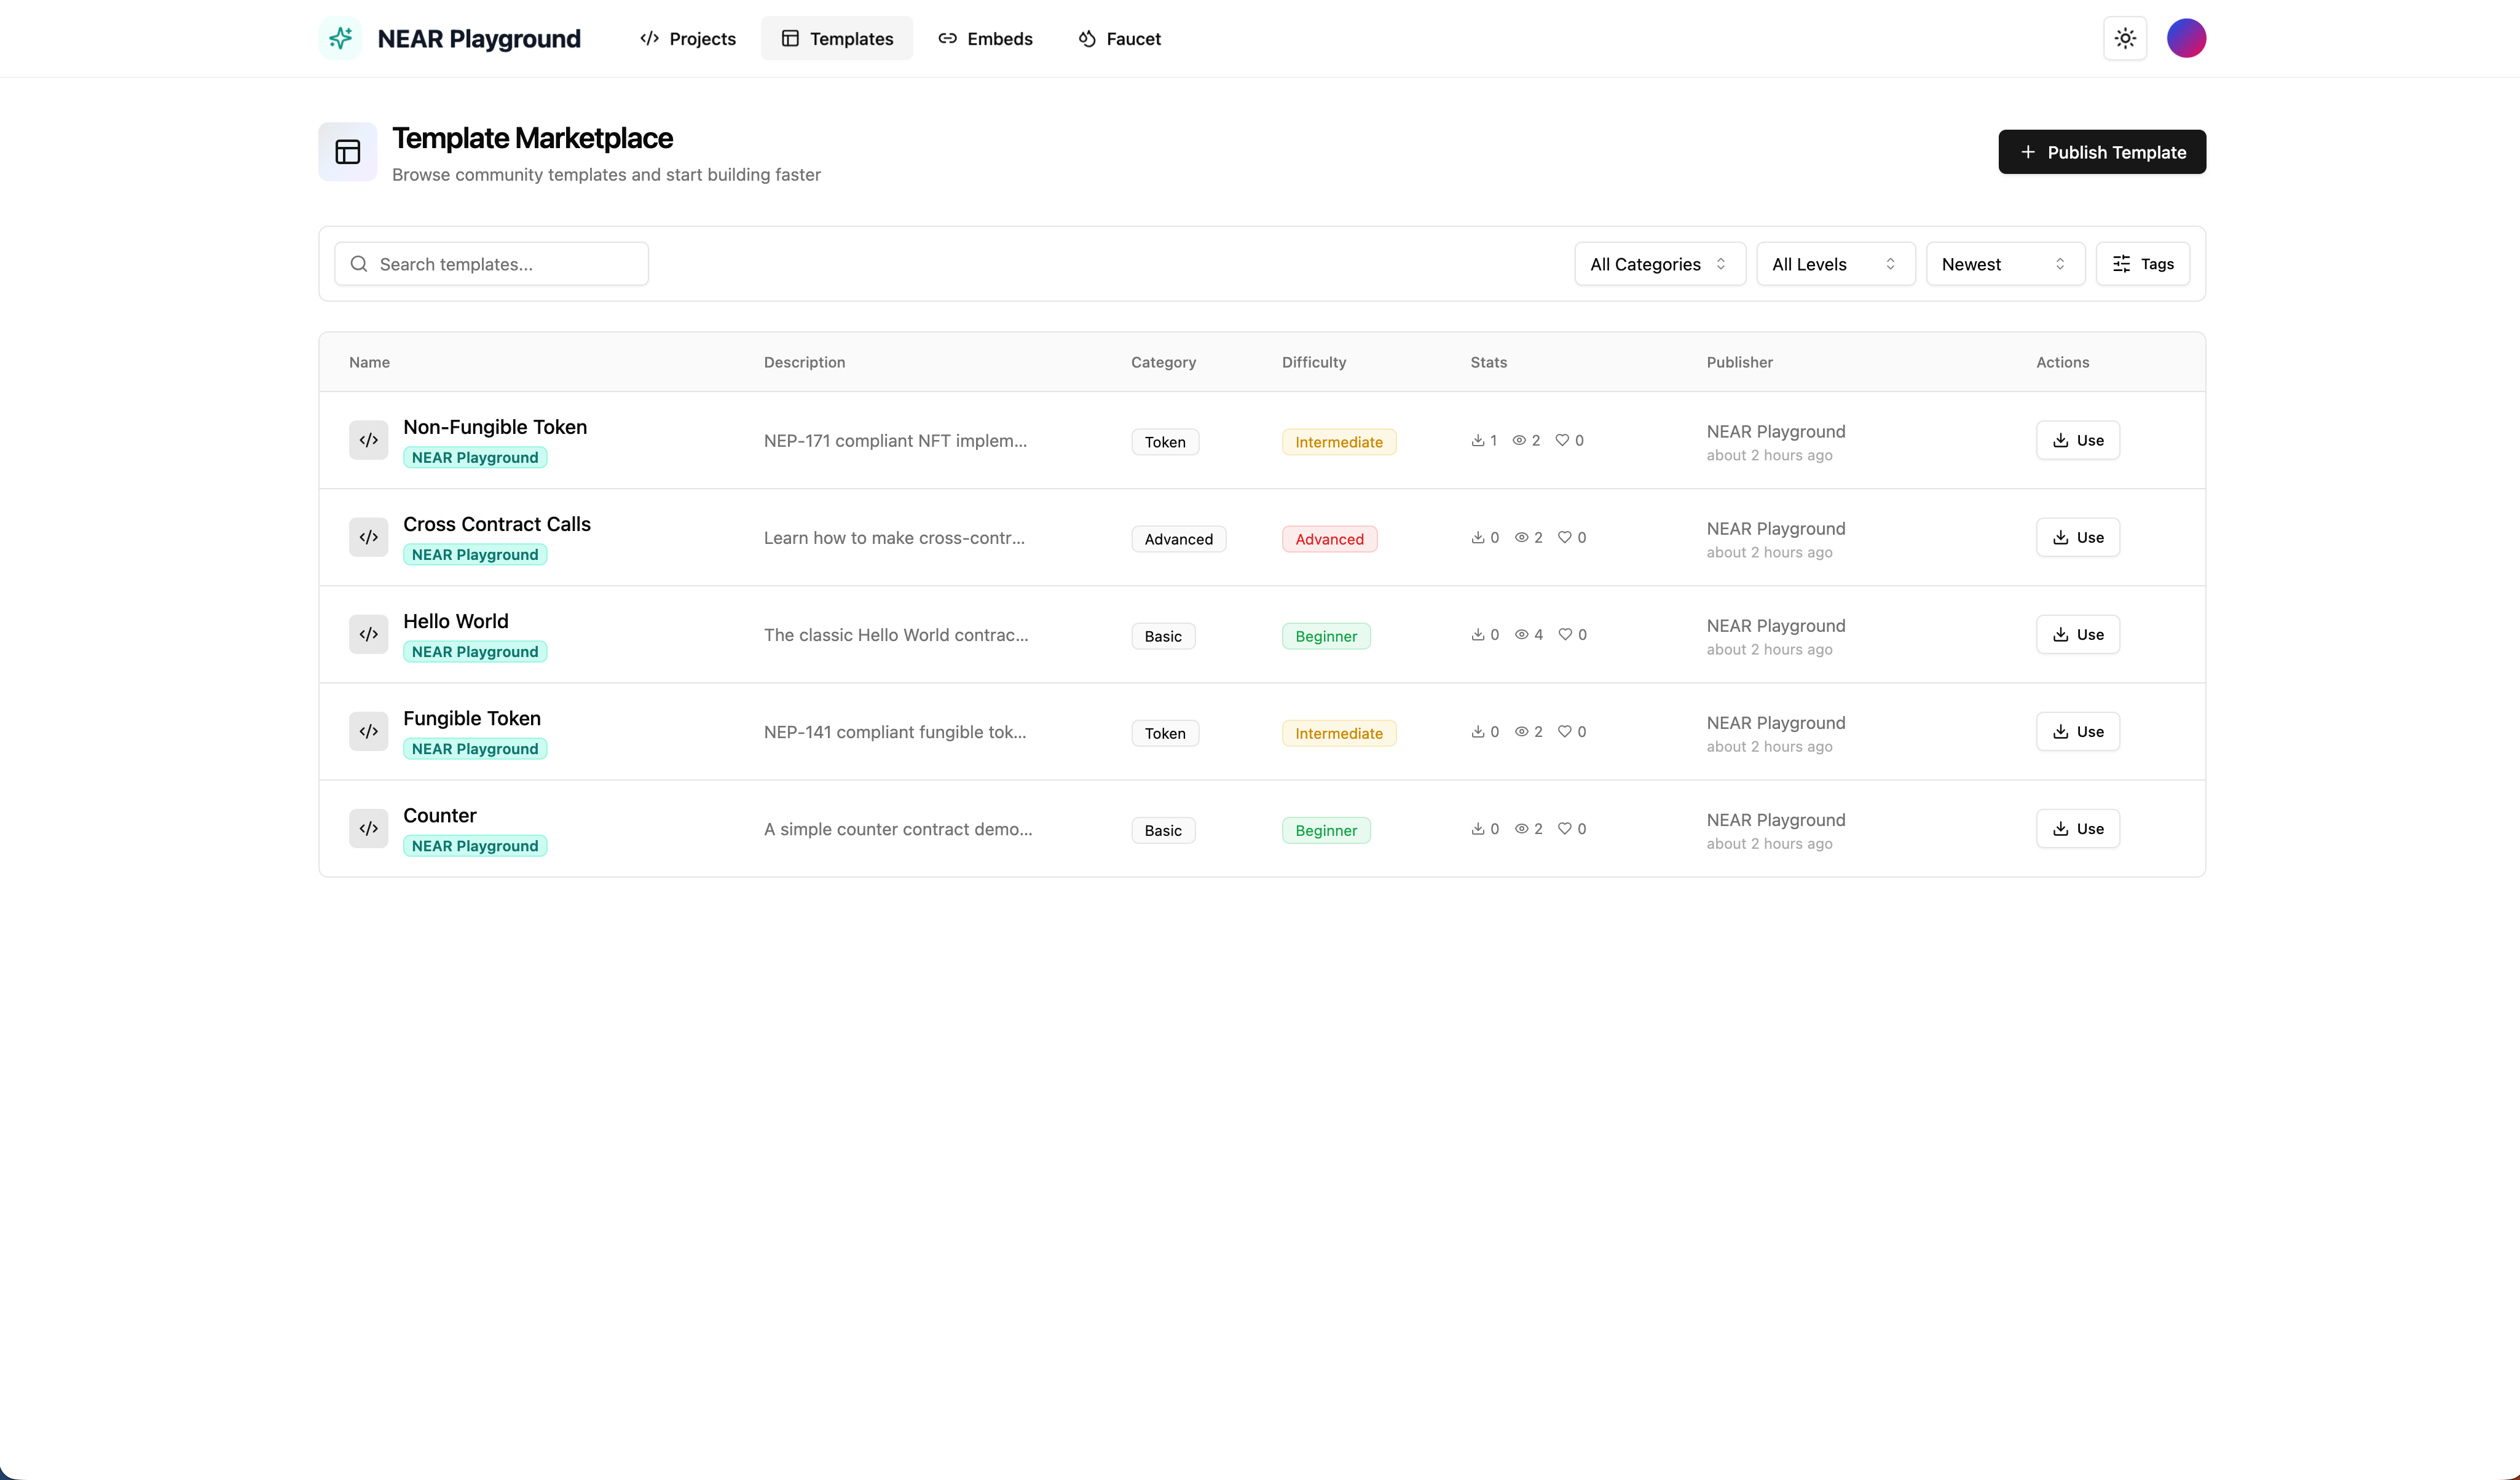Click the downloads stat icon for Non-Fungible Token
This screenshot has height=1480, width=2520.
pyautogui.click(x=1478, y=440)
